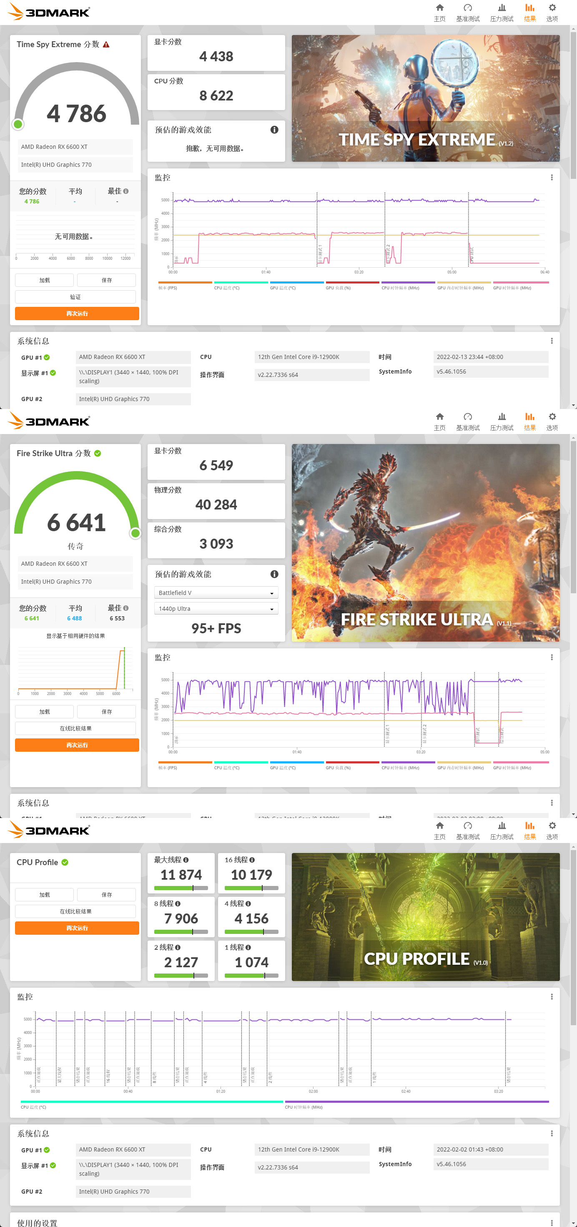Viewport: 577px width, 1227px height.
Task: Toggle CPU 温度 legend in CPU Profile chart
Action: click(151, 1104)
